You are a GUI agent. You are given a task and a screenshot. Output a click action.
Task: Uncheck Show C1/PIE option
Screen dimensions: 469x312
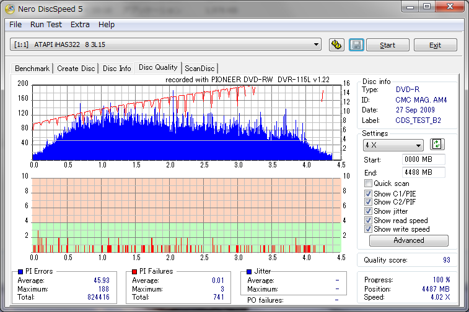pyautogui.click(x=369, y=193)
